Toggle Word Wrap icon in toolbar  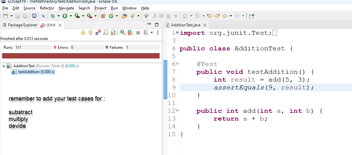pos(161,16)
